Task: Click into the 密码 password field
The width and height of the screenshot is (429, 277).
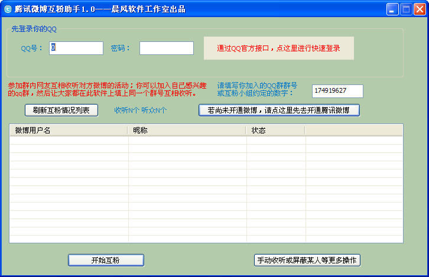Action: click(x=166, y=48)
